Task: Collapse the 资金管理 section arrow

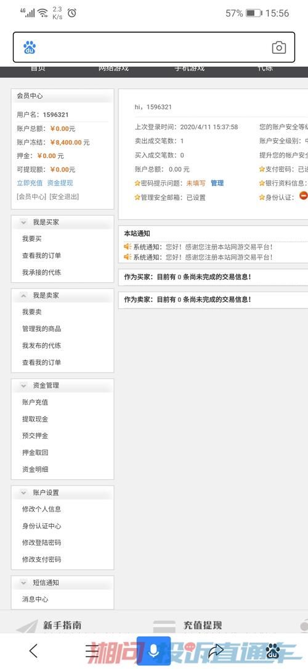Action: pos(24,385)
